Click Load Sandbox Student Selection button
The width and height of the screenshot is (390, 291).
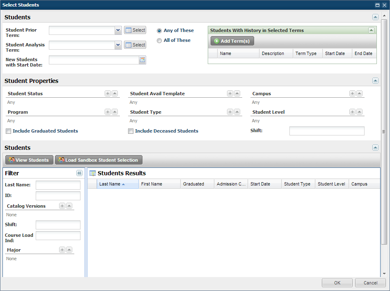(99, 160)
